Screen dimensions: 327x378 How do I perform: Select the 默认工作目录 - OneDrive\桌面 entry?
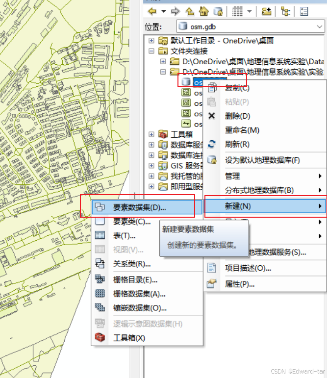tap(222, 41)
